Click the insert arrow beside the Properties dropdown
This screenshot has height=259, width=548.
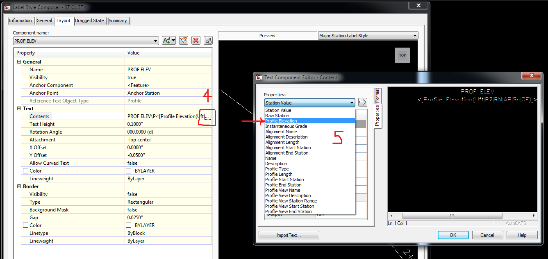tap(362, 102)
